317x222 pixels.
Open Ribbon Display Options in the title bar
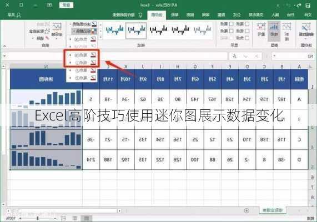(x=49, y=5)
